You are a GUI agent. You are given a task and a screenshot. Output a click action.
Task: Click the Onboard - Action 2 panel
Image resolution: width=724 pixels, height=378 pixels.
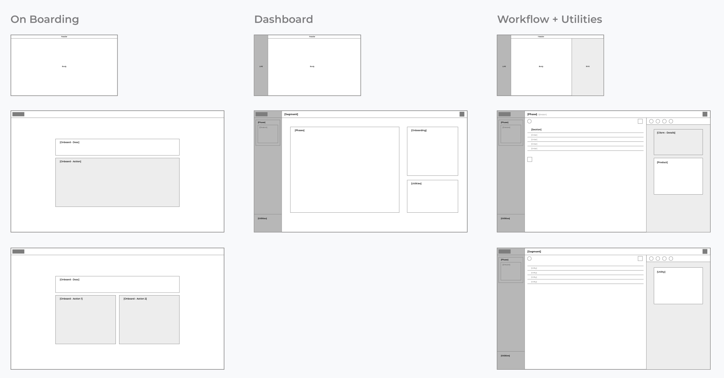pos(149,320)
